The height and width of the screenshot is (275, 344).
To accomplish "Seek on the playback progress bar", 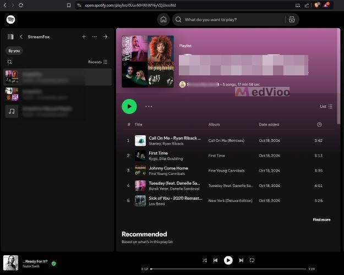I will point(228,269).
